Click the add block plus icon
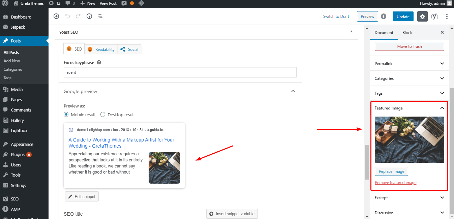454x219 pixels. (x=56, y=16)
